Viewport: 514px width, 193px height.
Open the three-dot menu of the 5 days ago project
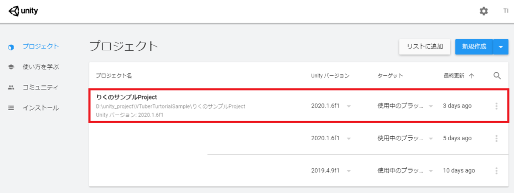496,139
